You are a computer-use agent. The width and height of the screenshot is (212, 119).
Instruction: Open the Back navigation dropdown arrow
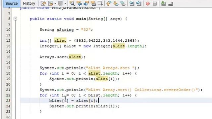tap(55, 4)
